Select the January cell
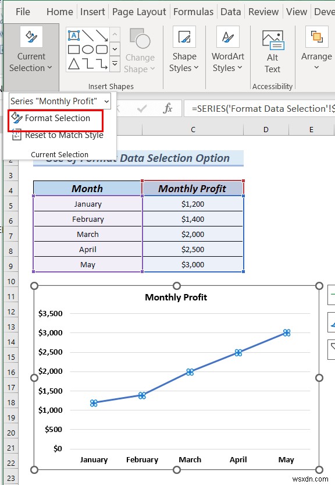The image size is (335, 485). [x=87, y=204]
